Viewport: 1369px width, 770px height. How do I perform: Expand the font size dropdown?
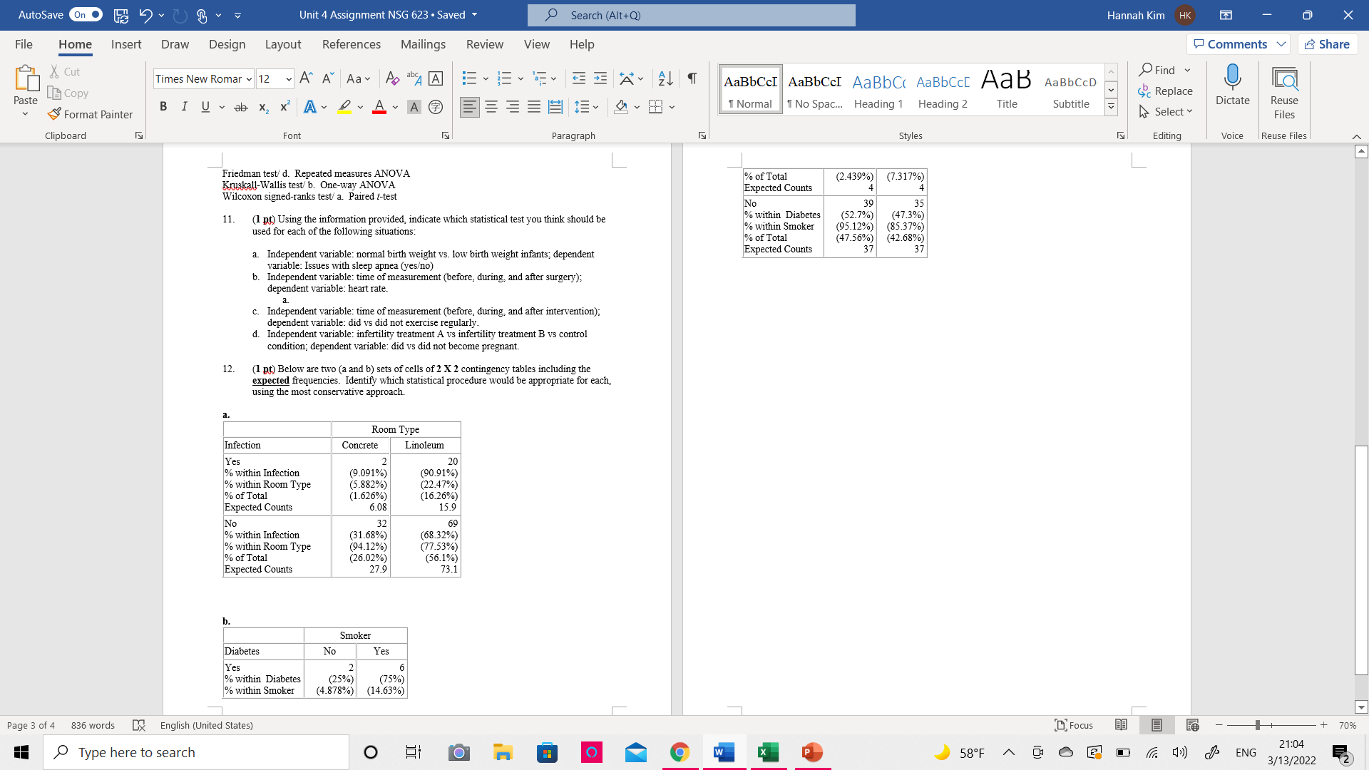(288, 79)
